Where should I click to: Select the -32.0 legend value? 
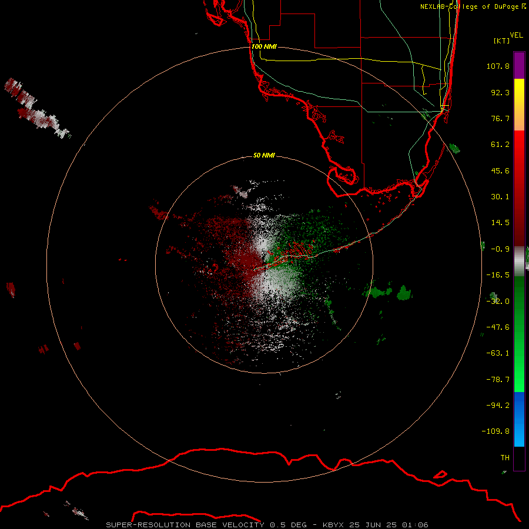498,302
